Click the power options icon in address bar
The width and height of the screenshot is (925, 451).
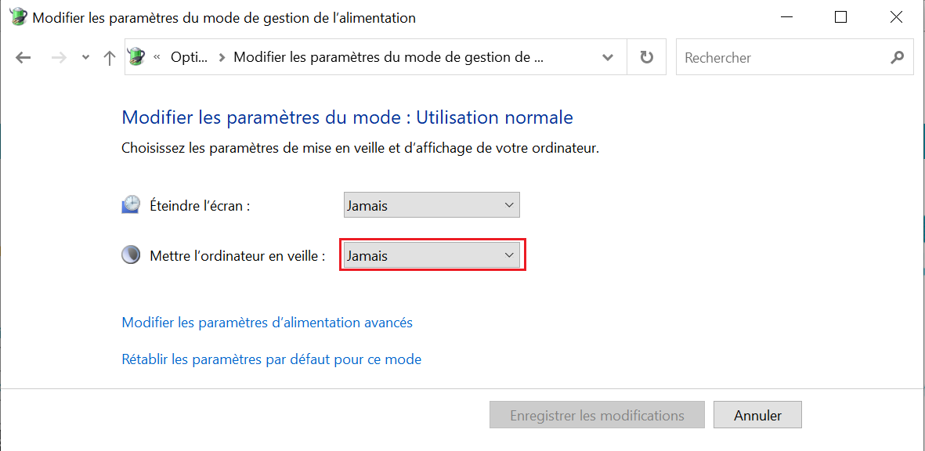(136, 56)
